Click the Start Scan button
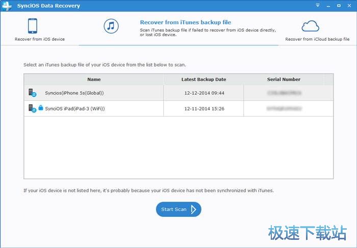Viewport: 357px width, 248px height. 178,209
